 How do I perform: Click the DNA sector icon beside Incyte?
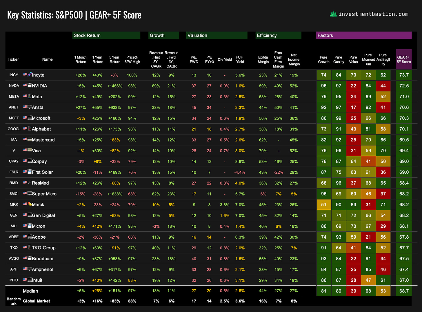30,75
